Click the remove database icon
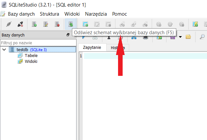The image size is (207, 140). tap(57, 24)
